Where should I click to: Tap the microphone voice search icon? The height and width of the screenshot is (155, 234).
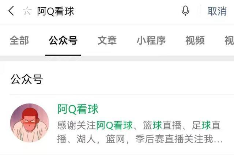coord(185,11)
